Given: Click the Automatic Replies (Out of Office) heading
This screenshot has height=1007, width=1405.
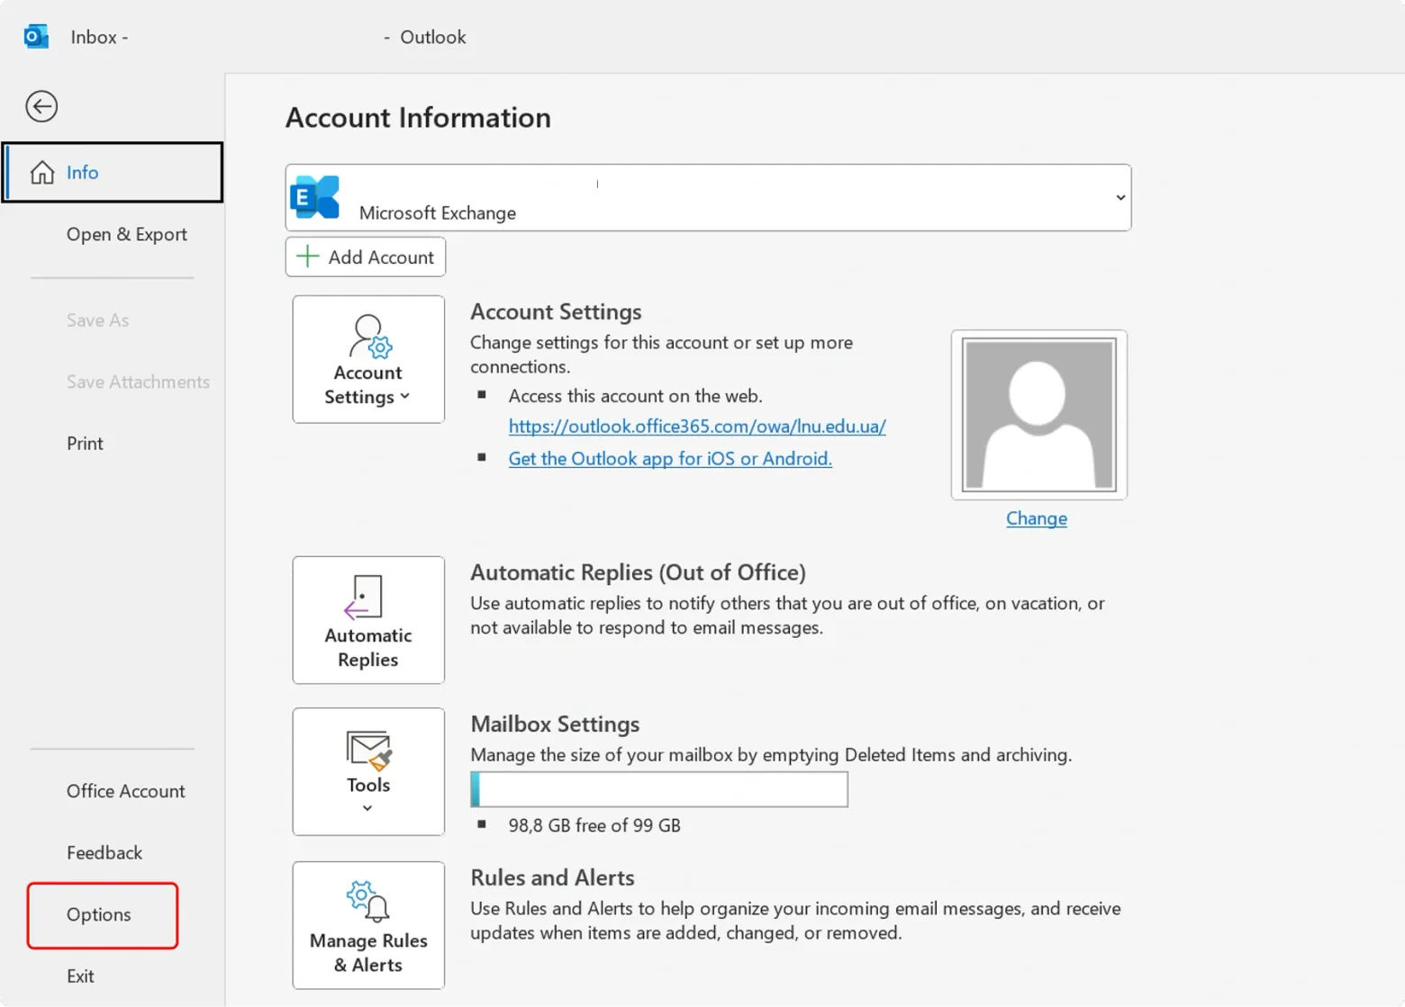Looking at the screenshot, I should tap(638, 572).
